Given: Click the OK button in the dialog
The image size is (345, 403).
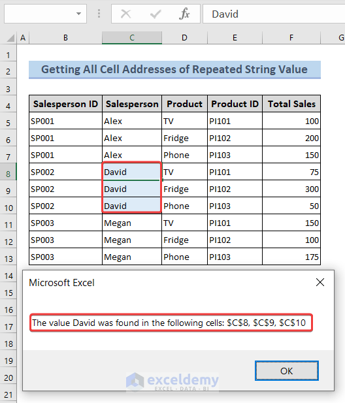Looking at the screenshot, I should coord(287,371).
